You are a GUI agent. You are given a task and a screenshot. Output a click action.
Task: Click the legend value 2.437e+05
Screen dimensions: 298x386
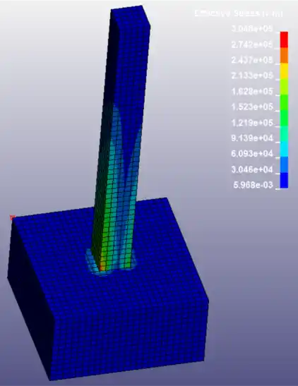click(x=252, y=60)
